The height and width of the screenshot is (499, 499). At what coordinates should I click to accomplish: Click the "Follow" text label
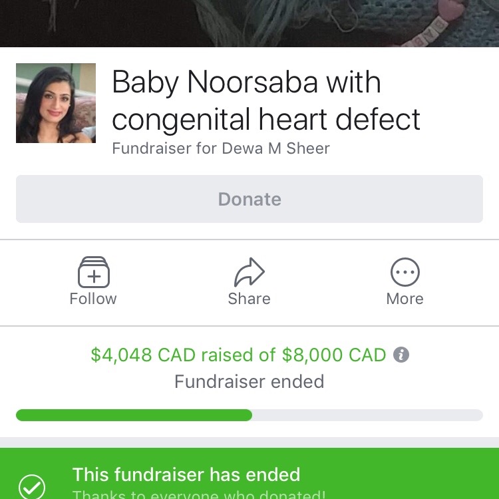(x=93, y=299)
